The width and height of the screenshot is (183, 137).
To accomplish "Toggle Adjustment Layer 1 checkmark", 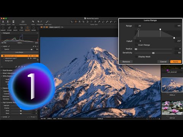I will click(4, 58).
